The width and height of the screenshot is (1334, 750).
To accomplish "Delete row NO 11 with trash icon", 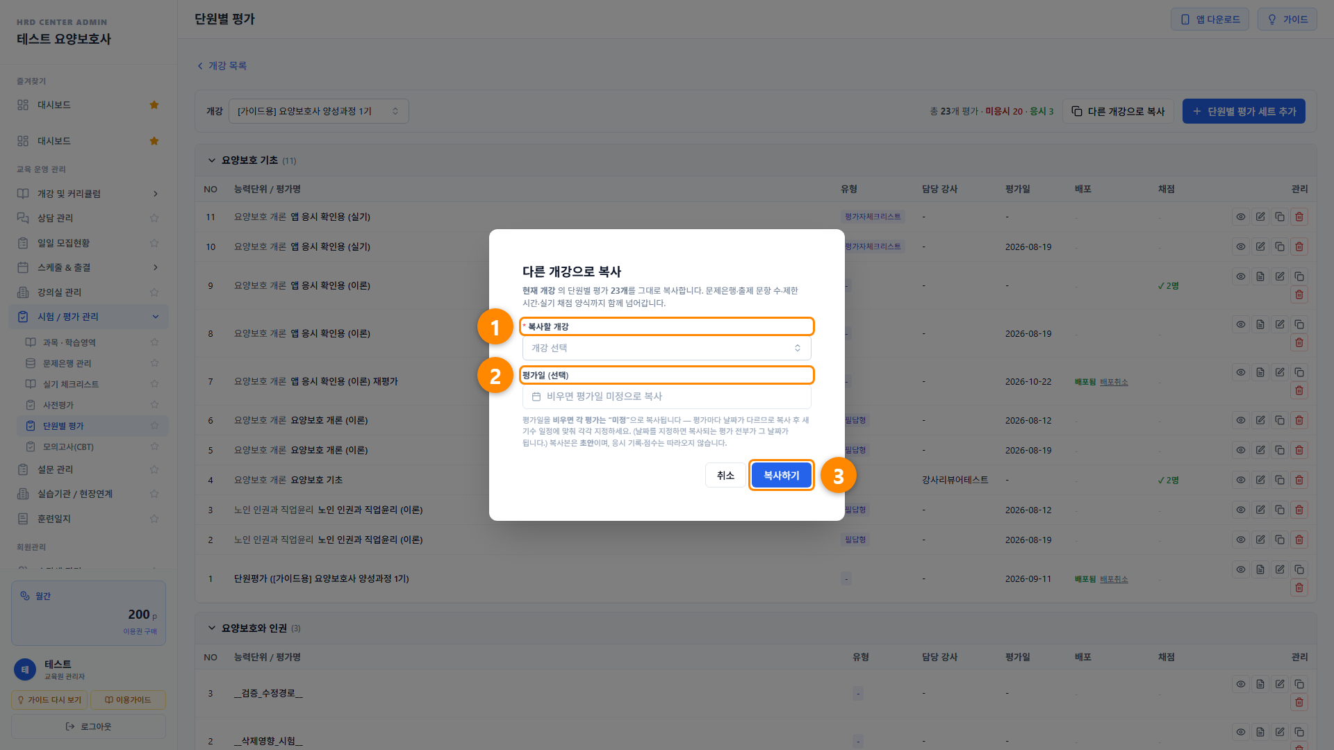I will pos(1299,217).
